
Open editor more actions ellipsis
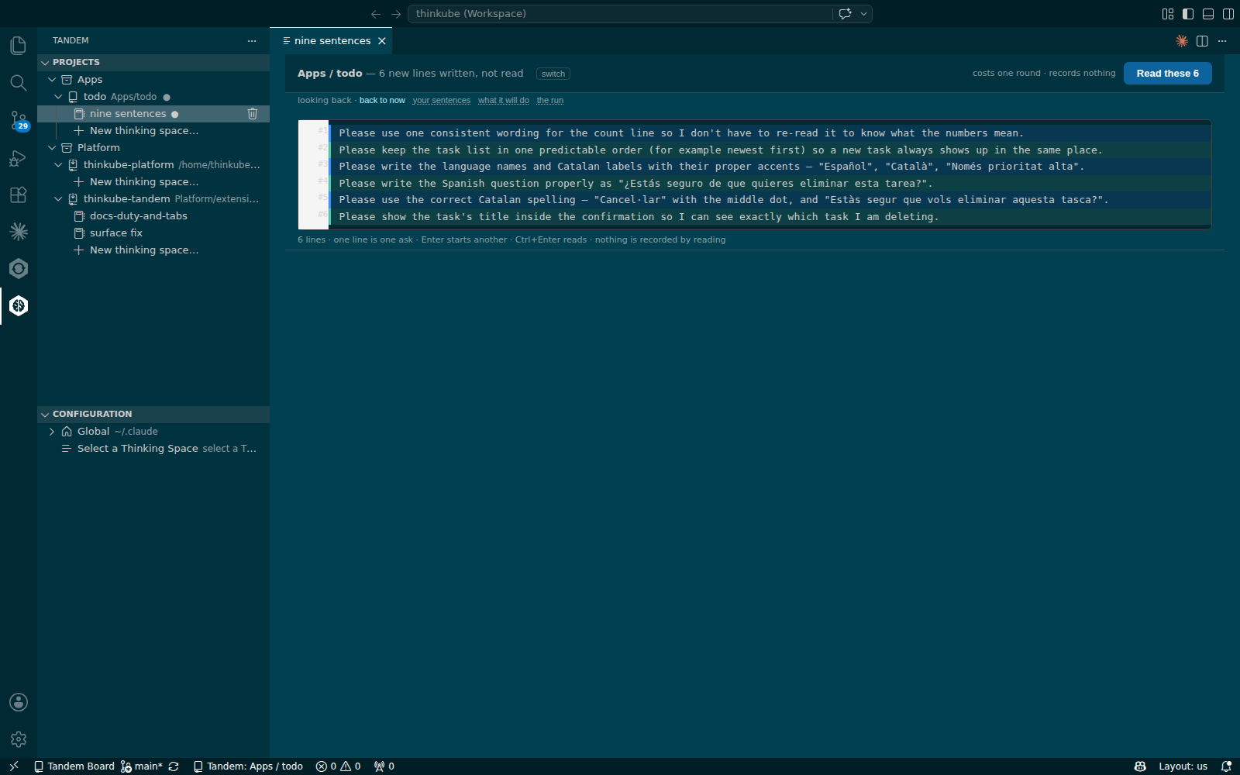[1222, 41]
